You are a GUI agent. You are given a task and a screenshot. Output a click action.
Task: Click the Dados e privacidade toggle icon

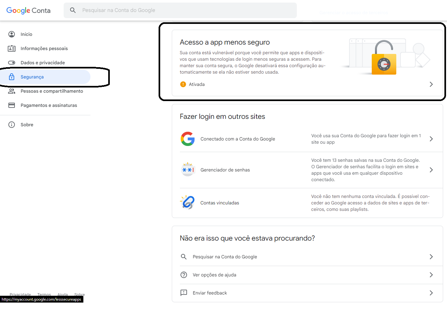click(x=12, y=63)
